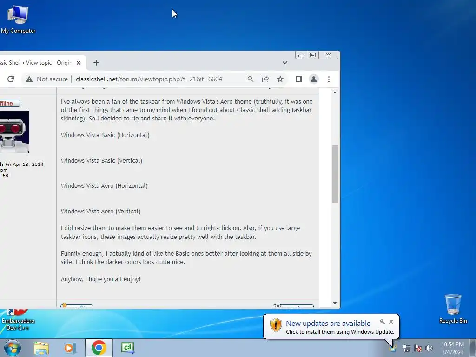Bookmark this page with the star icon
Image resolution: width=476 pixels, height=357 pixels.
(x=280, y=79)
